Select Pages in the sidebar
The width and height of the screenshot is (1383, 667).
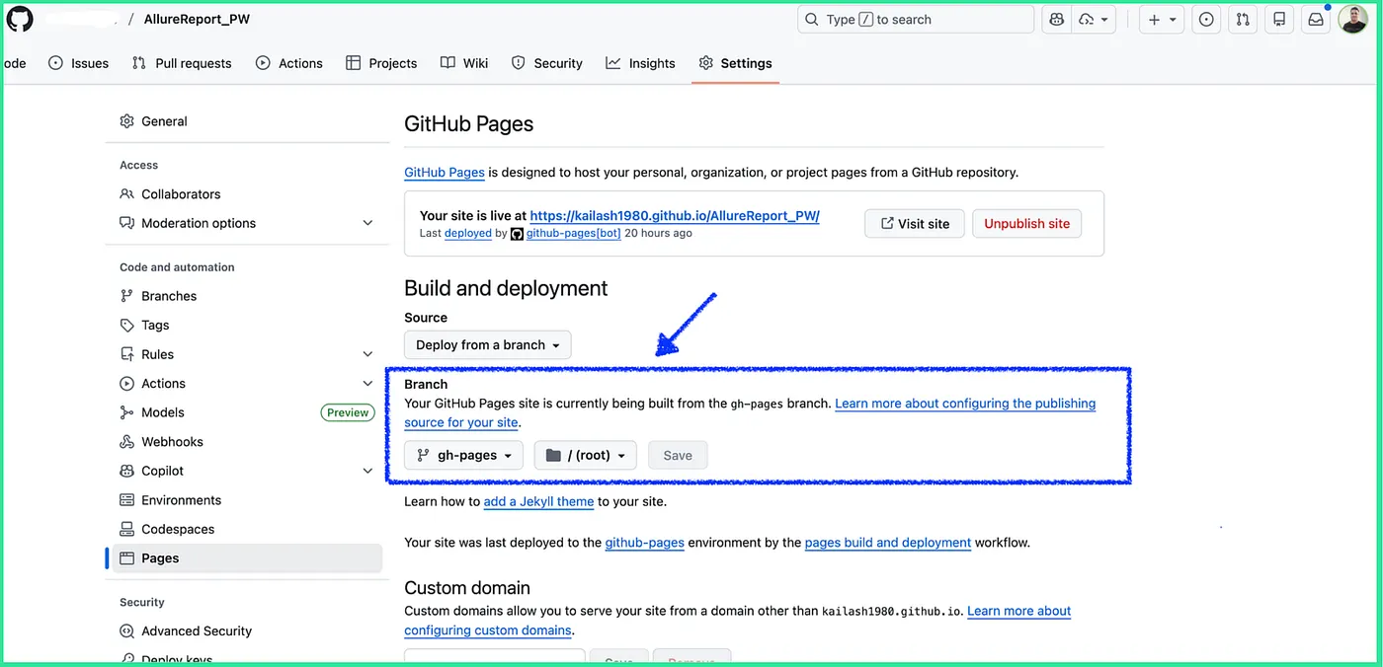[x=247, y=558]
